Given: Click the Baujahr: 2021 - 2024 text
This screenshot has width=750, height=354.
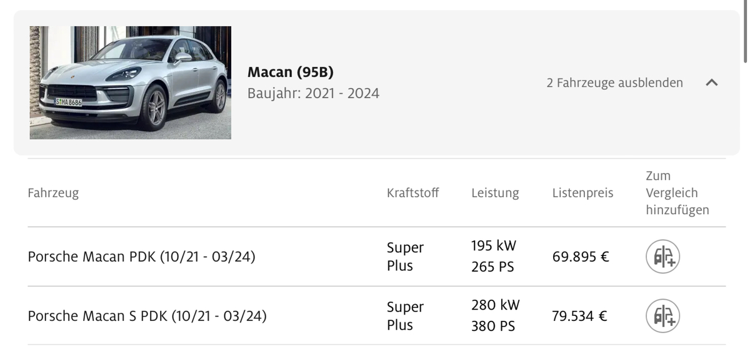Looking at the screenshot, I should pyautogui.click(x=313, y=94).
